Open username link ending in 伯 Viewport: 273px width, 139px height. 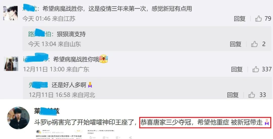tap(40, 34)
